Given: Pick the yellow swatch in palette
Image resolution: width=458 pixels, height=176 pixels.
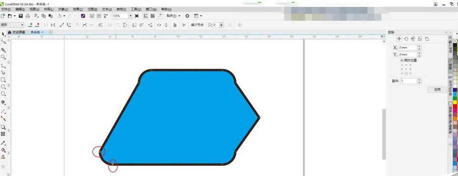Looking at the screenshot, I should pyautogui.click(x=455, y=102).
